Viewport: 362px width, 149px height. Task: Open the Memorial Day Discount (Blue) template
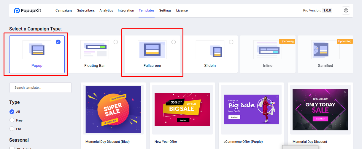click(x=113, y=109)
